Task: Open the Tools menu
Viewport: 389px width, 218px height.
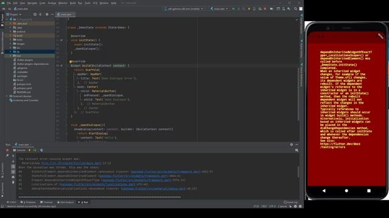Action: 88,3
